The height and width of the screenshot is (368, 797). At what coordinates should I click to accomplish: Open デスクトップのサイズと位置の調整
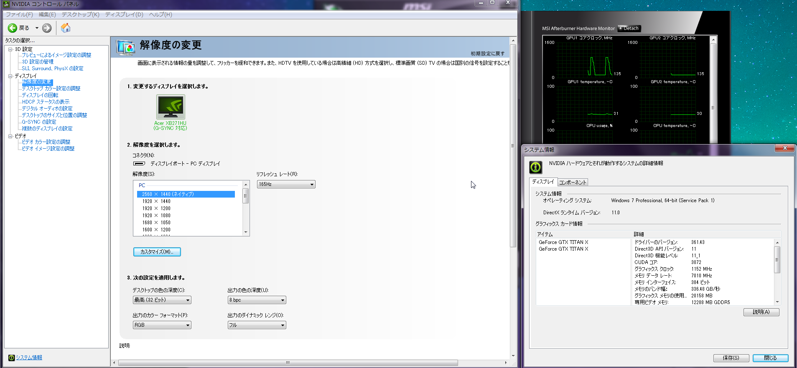click(54, 115)
